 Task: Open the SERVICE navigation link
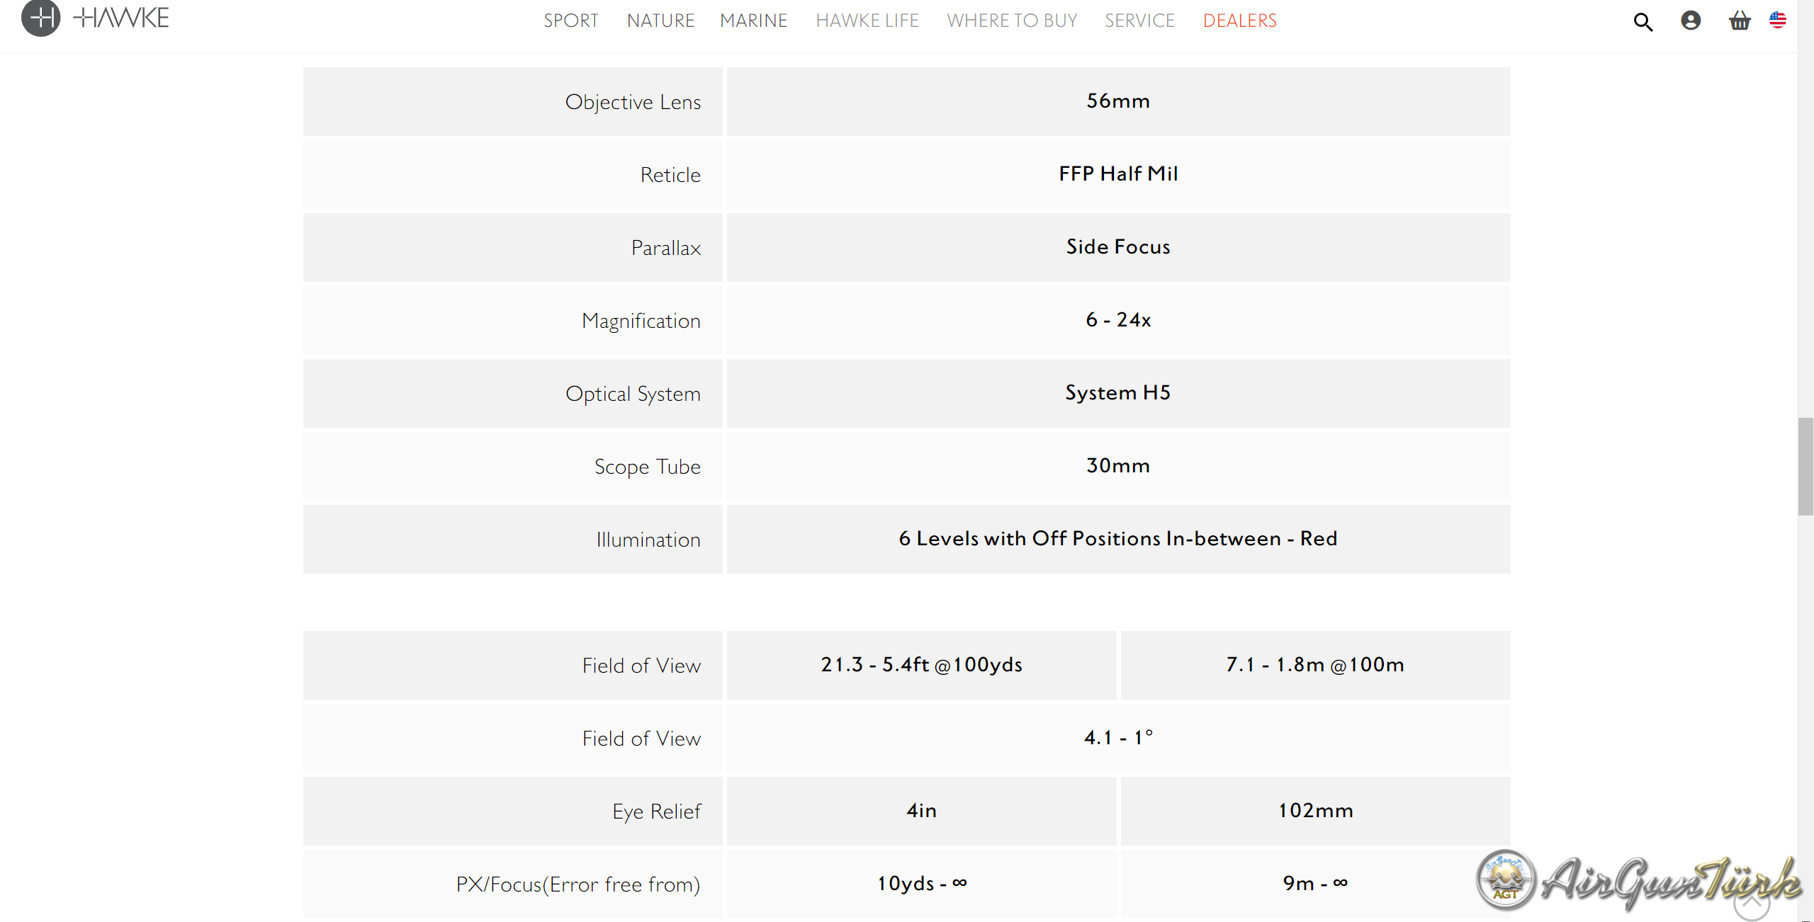1139,21
